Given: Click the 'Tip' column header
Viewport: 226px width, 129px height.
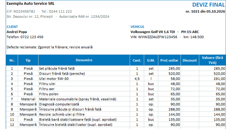Looking at the screenshot, I should pos(28,60).
